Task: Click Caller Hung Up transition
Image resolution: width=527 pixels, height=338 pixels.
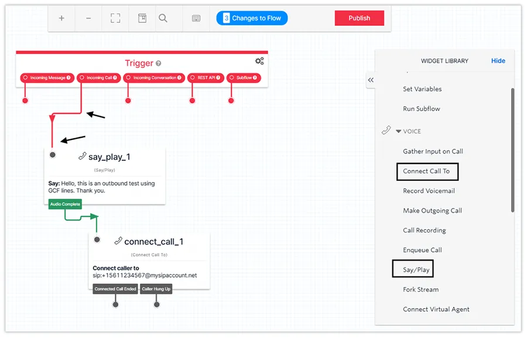Action: click(156, 289)
